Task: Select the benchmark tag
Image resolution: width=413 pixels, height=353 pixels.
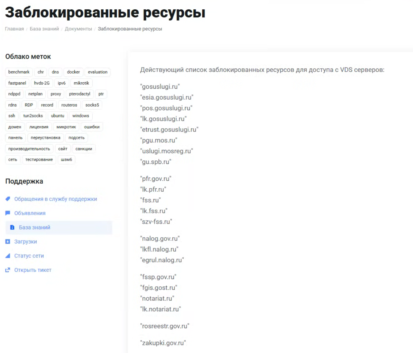Action: (x=19, y=72)
